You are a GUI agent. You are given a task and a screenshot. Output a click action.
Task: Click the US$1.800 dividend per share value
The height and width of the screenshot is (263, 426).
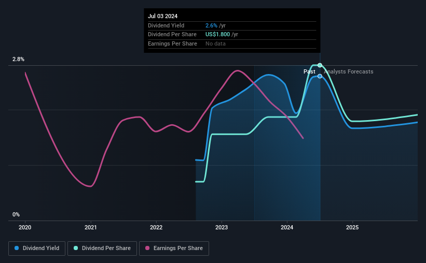coord(217,35)
